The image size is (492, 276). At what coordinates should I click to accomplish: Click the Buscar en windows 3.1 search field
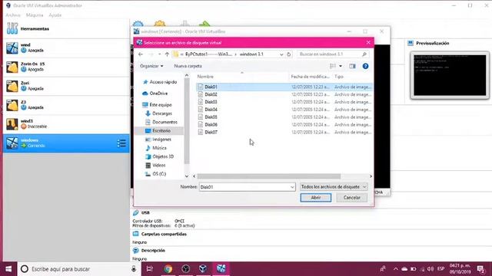coord(333,54)
